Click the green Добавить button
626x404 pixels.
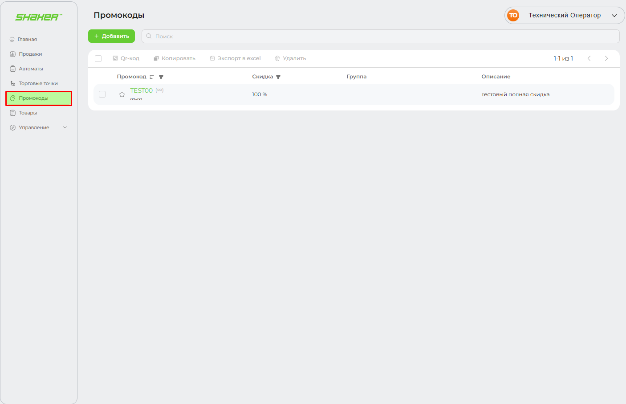111,36
